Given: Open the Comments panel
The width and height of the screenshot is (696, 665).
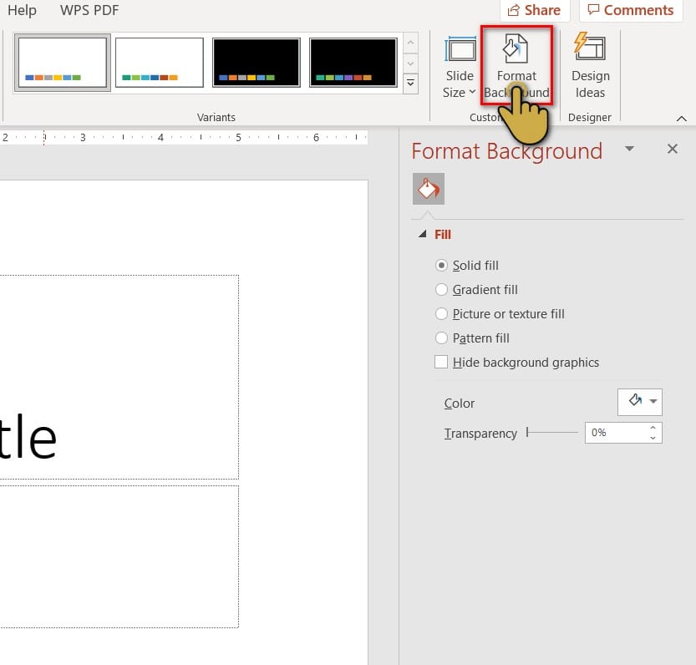Looking at the screenshot, I should point(630,10).
